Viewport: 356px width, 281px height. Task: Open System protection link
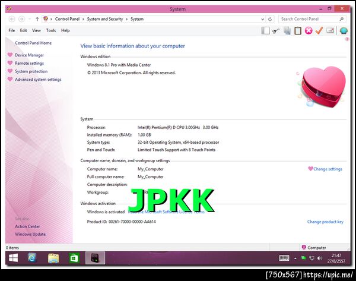pyautogui.click(x=31, y=71)
